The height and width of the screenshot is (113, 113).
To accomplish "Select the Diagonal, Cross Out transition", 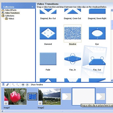I will 72,11.
